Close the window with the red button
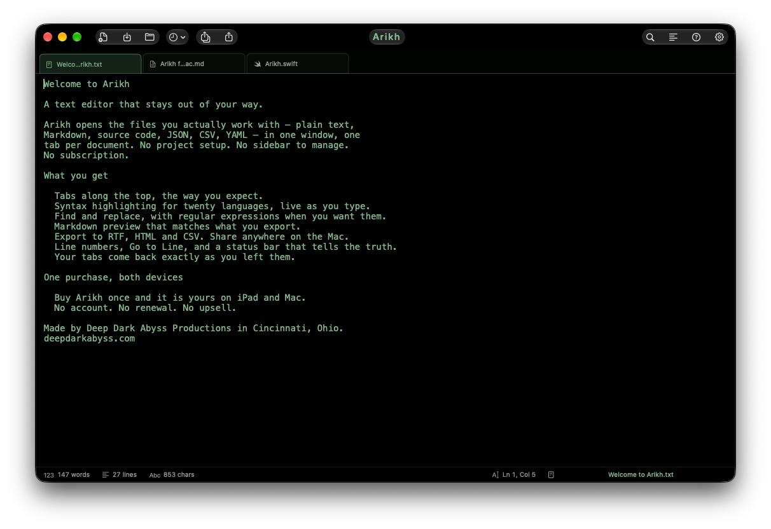 tap(48, 37)
